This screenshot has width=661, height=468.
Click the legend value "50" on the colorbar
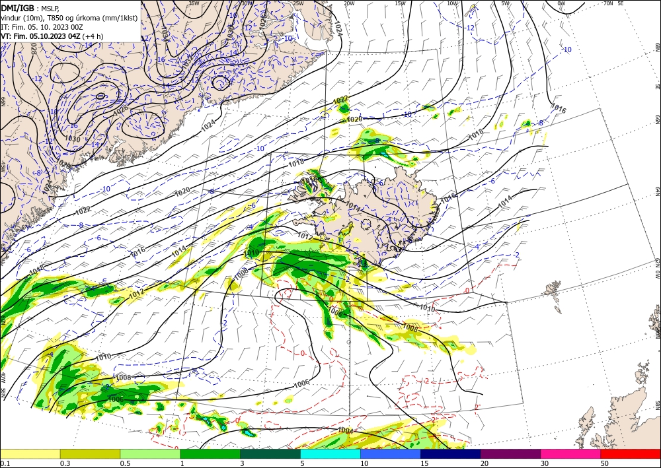(x=605, y=463)
